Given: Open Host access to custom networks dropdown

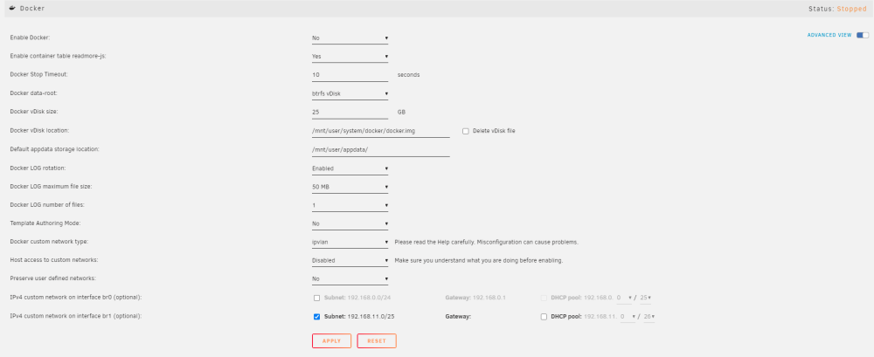Looking at the screenshot, I should click(x=350, y=260).
